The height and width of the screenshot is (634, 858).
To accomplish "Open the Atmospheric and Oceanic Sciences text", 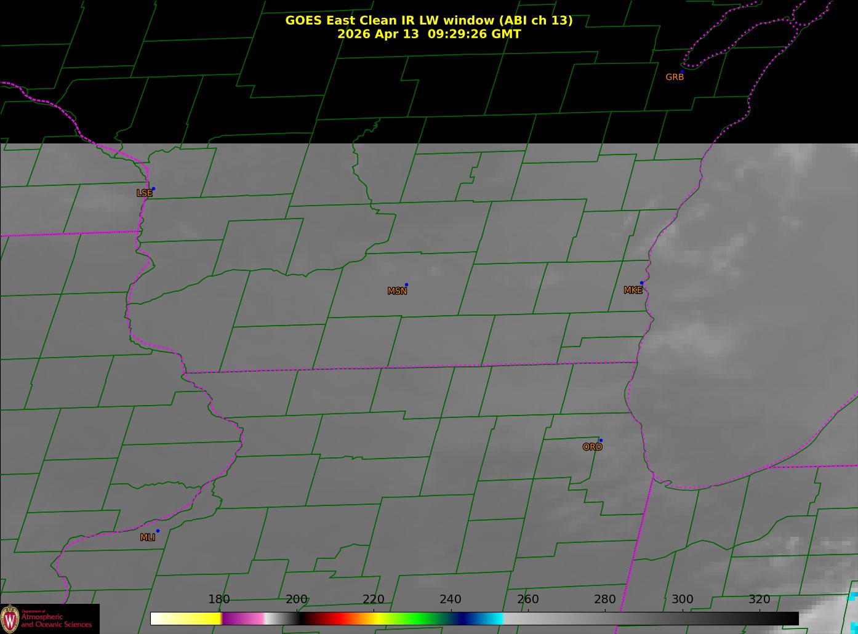I will click(57, 620).
